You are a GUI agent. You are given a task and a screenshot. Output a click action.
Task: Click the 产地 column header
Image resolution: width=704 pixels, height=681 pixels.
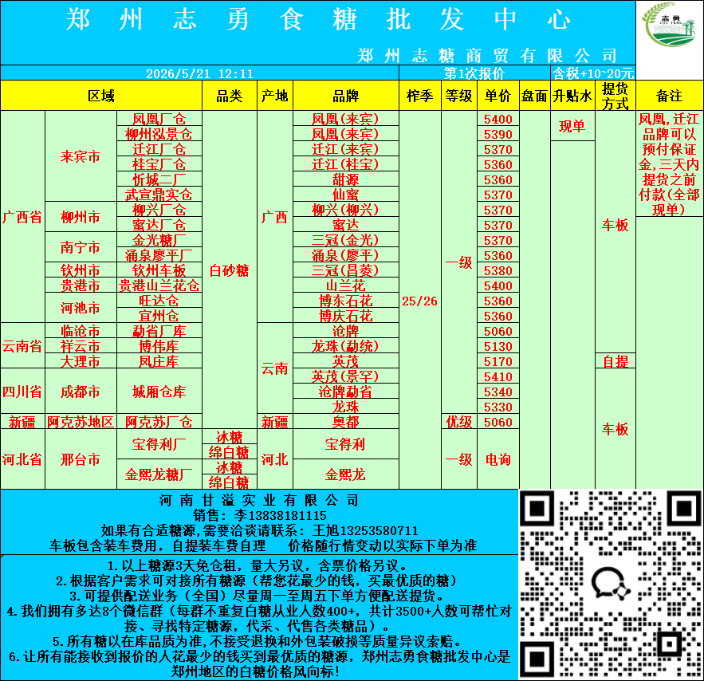point(275,96)
